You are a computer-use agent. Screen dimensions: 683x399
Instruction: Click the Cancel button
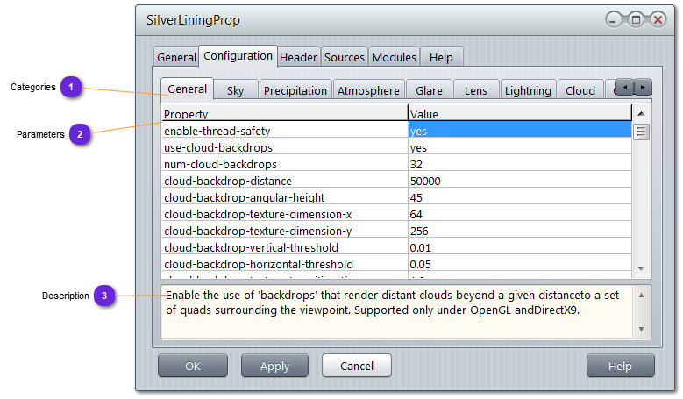(357, 366)
